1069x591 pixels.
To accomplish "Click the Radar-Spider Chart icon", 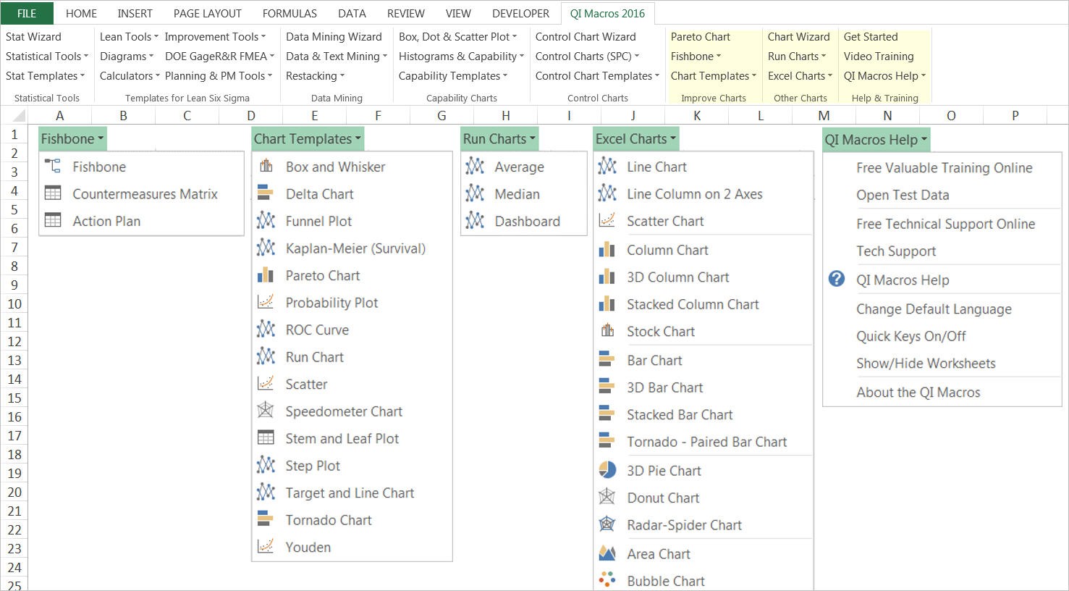I will [x=607, y=525].
